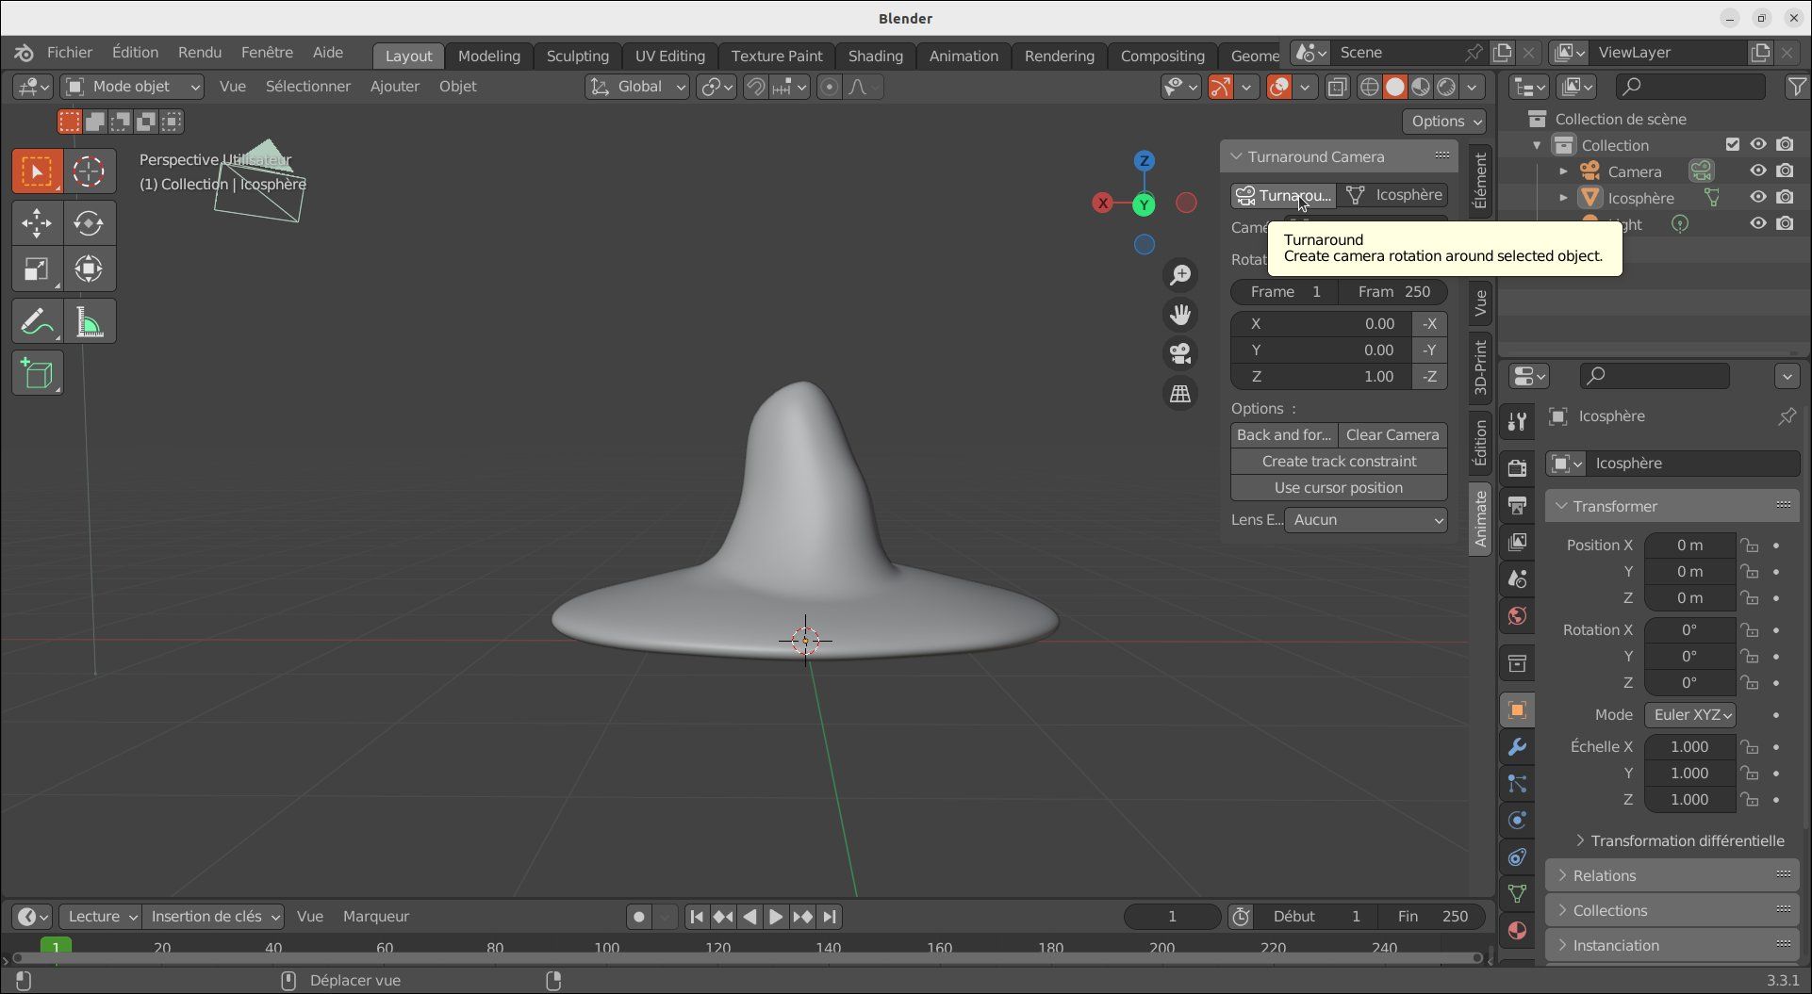The image size is (1812, 994).
Task: Choose the Add Cube tool
Action: click(37, 374)
